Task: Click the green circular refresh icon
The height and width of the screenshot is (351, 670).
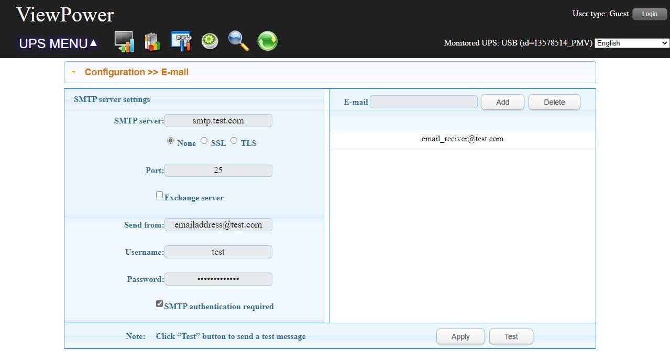Action: [267, 41]
